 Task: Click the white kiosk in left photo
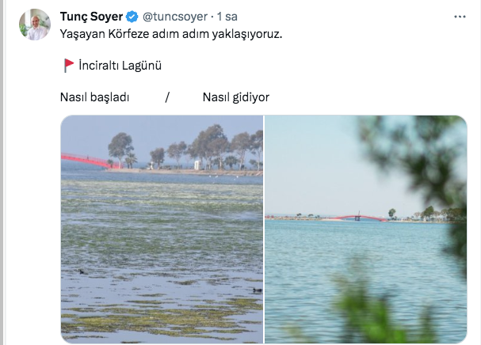pyautogui.click(x=197, y=165)
